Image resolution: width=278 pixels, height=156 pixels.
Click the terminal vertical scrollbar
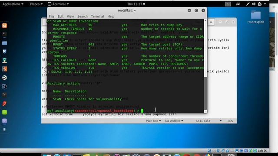pos(205,66)
